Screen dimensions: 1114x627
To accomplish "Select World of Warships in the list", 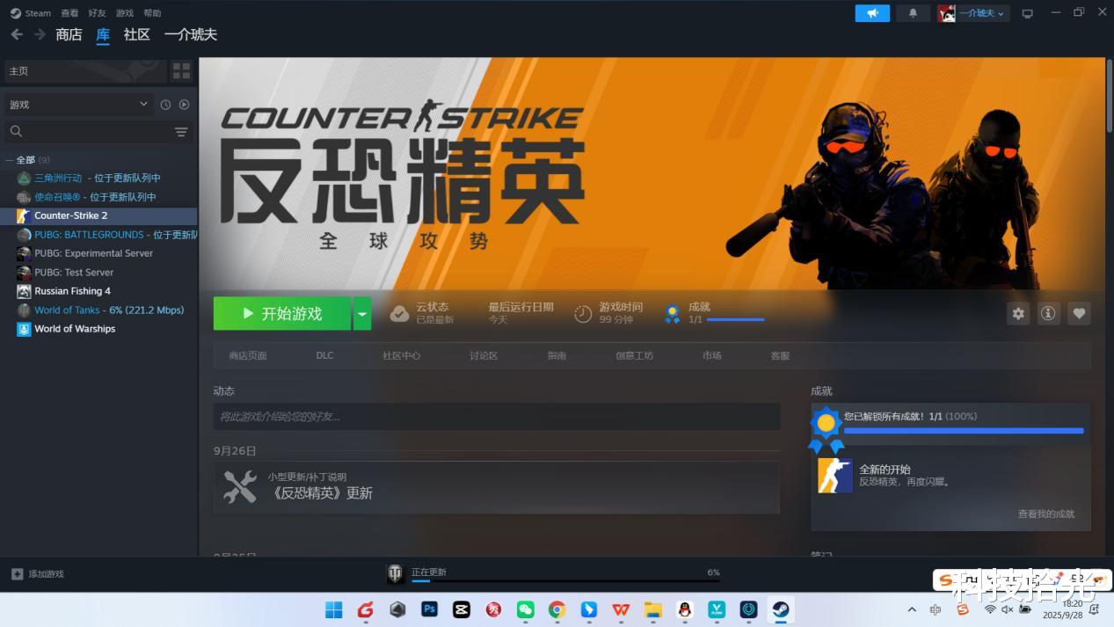I will [75, 329].
